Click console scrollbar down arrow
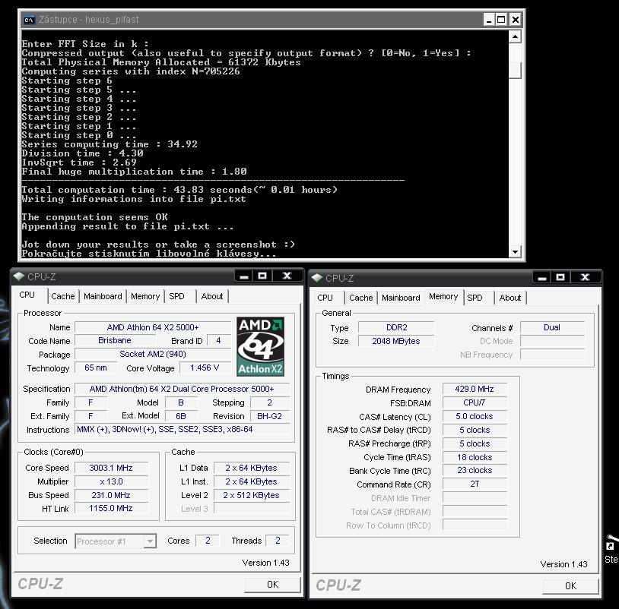This screenshot has height=609, width=619. coord(515,251)
